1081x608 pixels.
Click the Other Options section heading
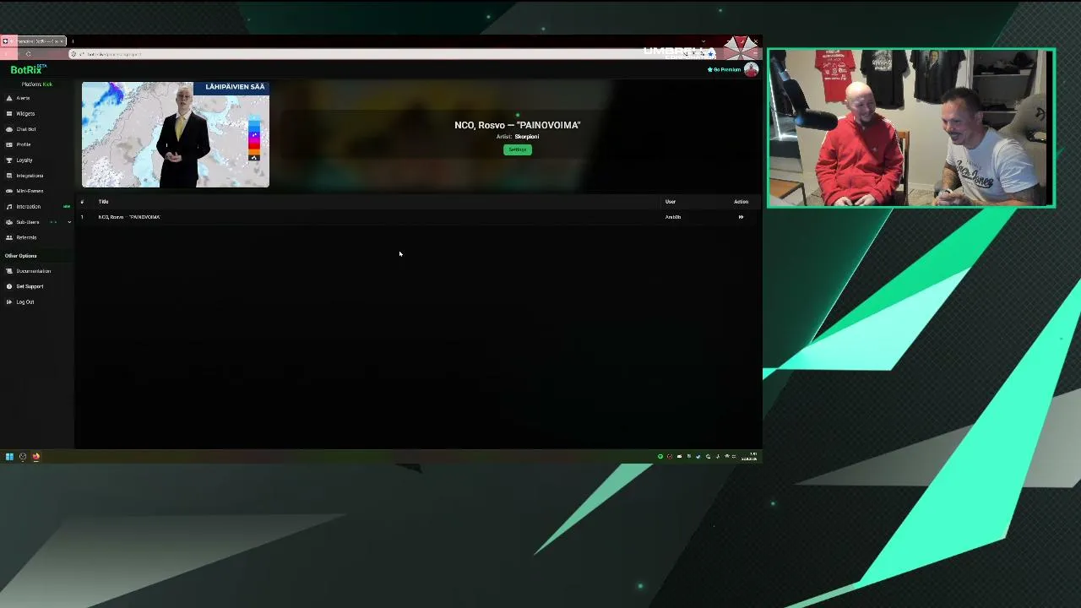coord(21,256)
